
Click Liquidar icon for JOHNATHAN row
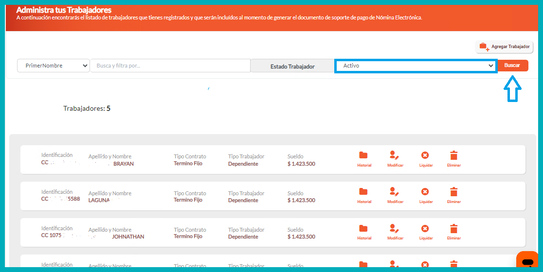pos(425,228)
